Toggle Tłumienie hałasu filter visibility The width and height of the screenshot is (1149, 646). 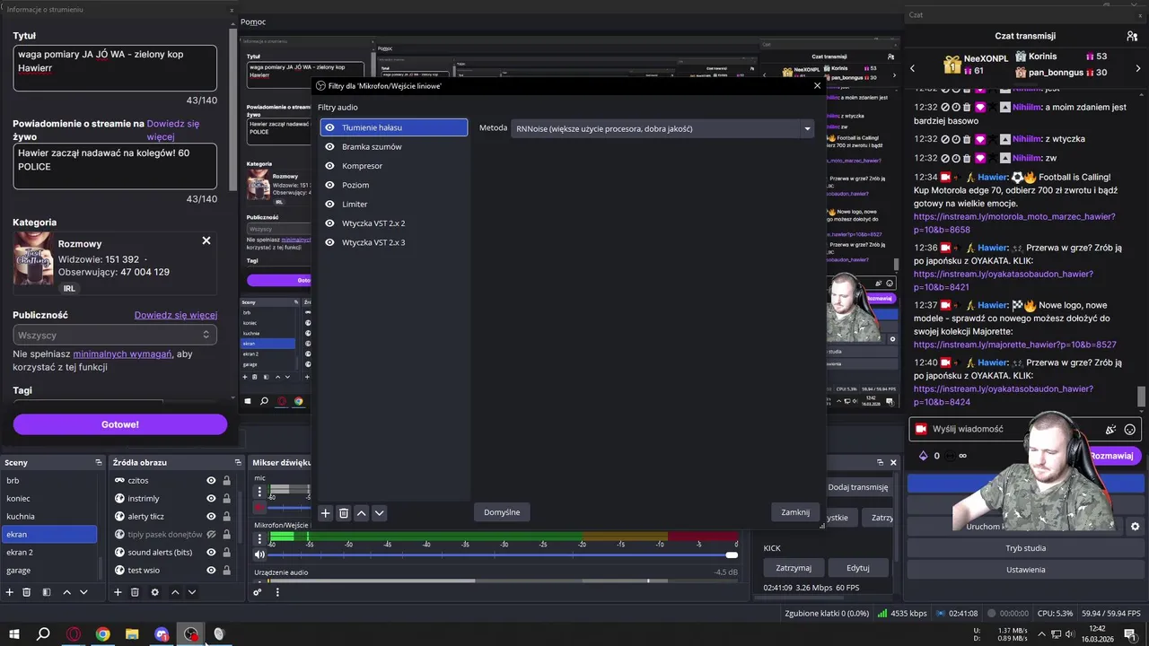[329, 127]
